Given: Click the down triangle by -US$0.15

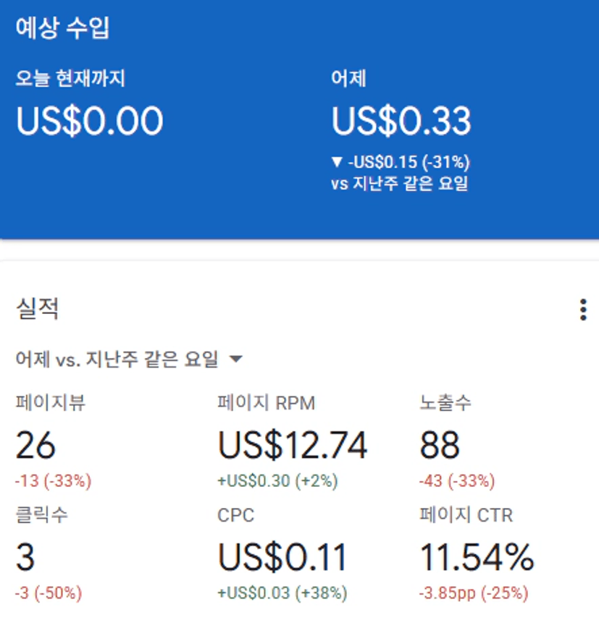Looking at the screenshot, I should [337, 162].
